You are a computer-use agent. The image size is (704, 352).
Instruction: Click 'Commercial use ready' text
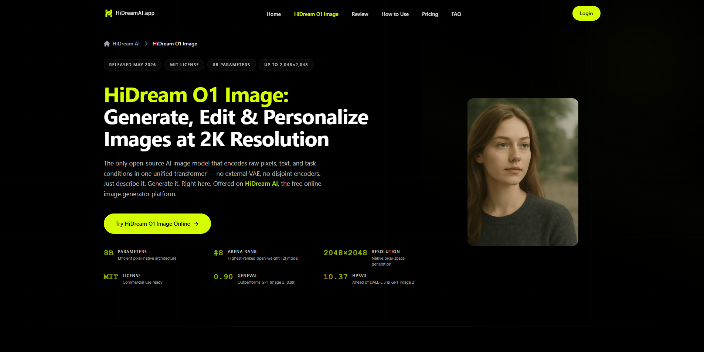pyautogui.click(x=143, y=282)
